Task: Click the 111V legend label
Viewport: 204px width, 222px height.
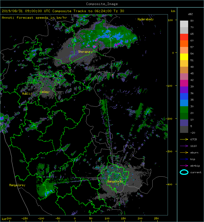Action: tap(193, 146)
